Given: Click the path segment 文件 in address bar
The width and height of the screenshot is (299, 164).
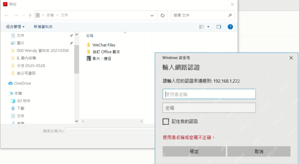Looking at the screenshot, I should pyautogui.click(x=64, y=15).
